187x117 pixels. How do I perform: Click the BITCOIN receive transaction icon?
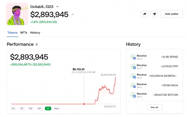coord(133,95)
